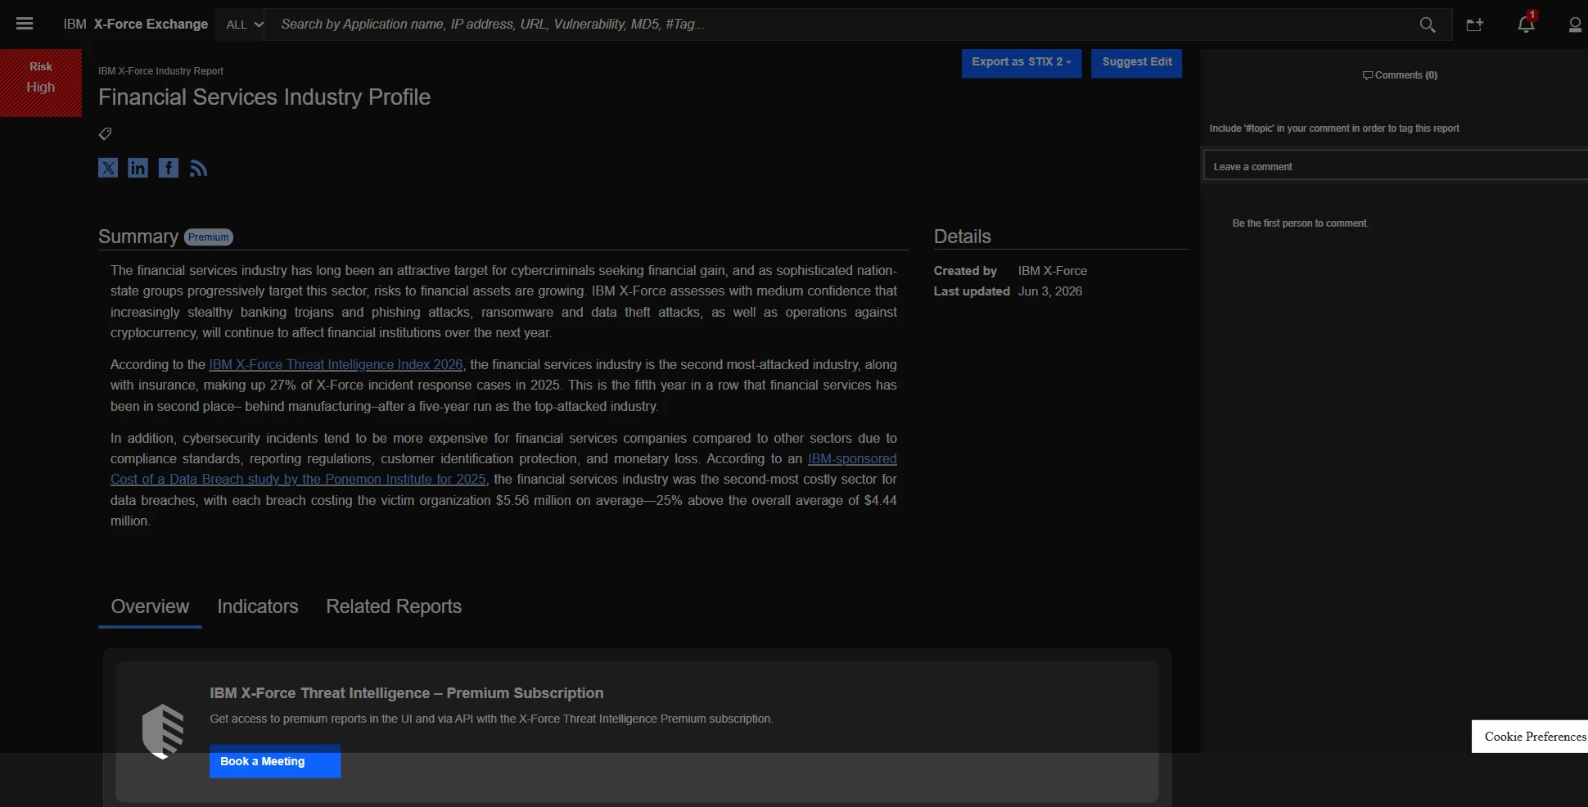The width and height of the screenshot is (1588, 807).
Task: Open the RSS feed icon
Action: pos(198,168)
